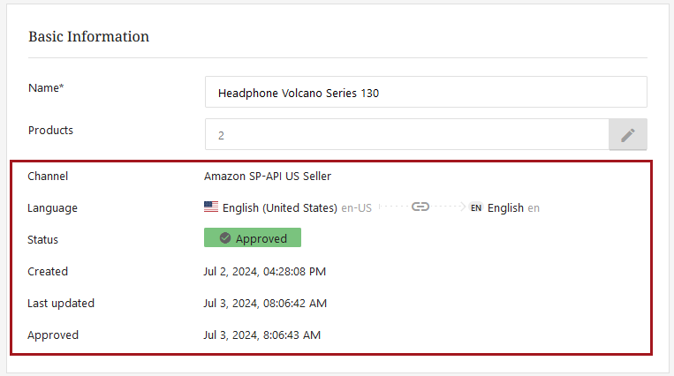The height and width of the screenshot is (376, 674).
Task: Click the green Approved status badge
Action: (x=253, y=238)
